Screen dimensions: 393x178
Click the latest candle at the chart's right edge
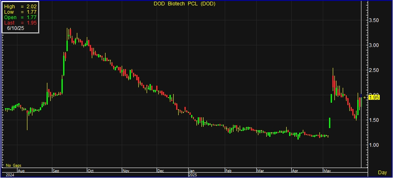361,101
